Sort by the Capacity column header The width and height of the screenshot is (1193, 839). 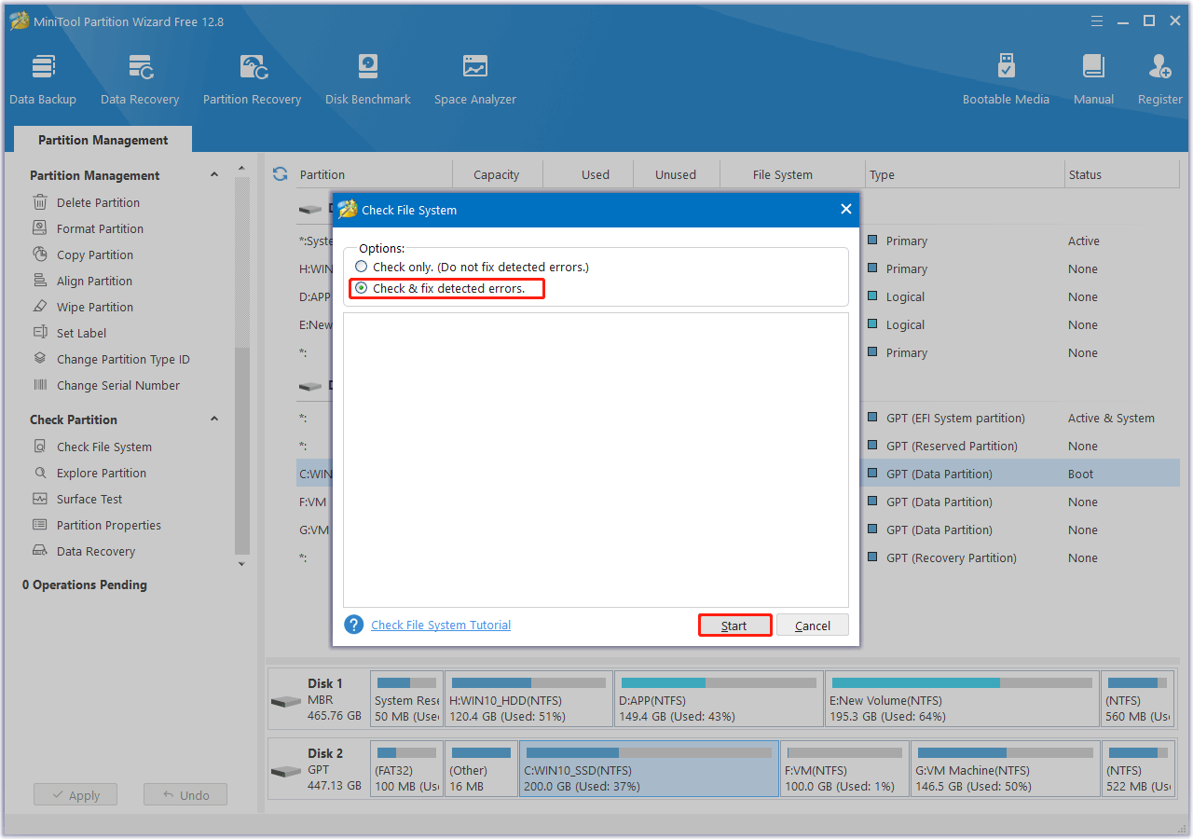[x=497, y=174]
